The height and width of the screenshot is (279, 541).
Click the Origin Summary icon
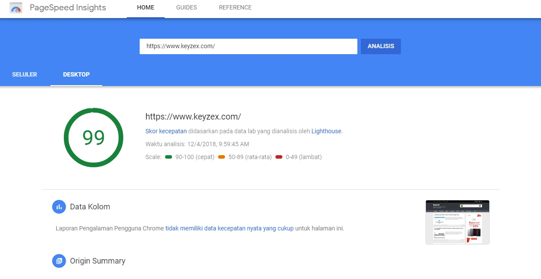pyautogui.click(x=59, y=261)
